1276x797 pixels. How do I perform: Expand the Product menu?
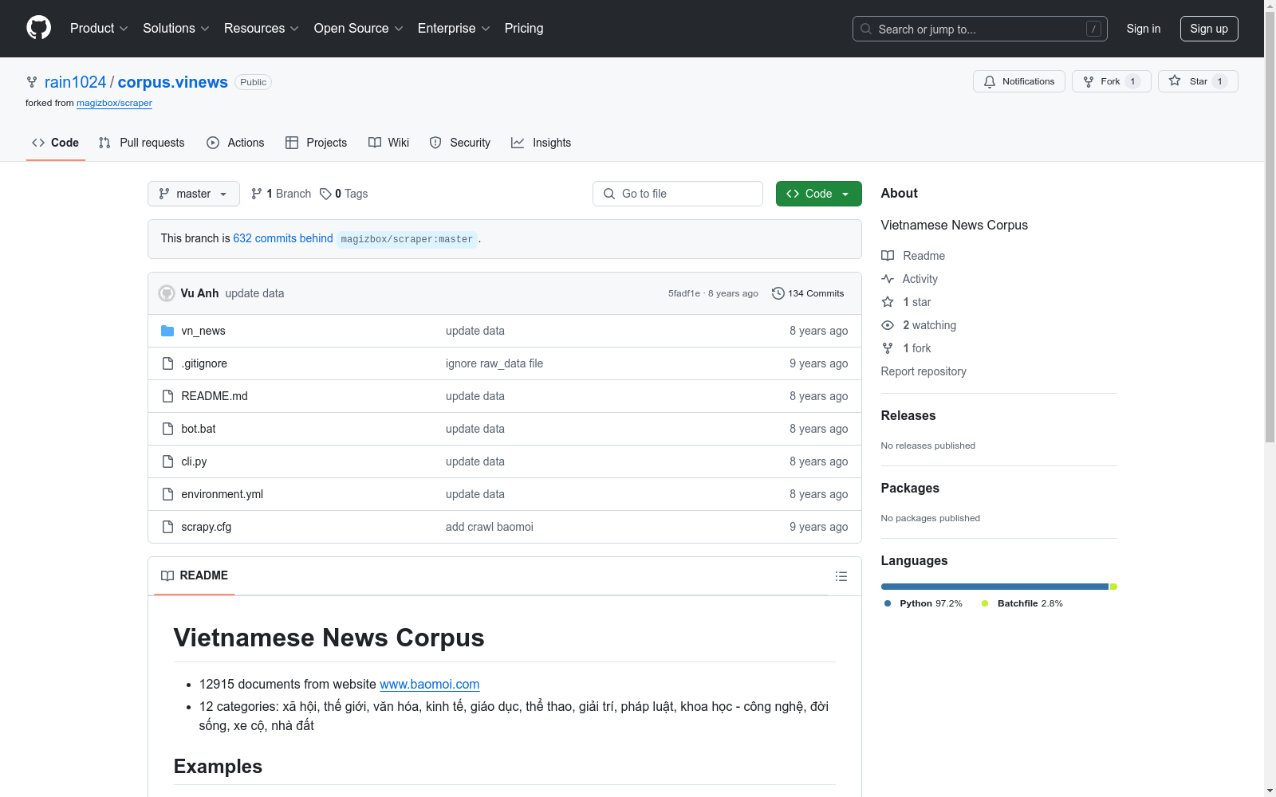99,29
